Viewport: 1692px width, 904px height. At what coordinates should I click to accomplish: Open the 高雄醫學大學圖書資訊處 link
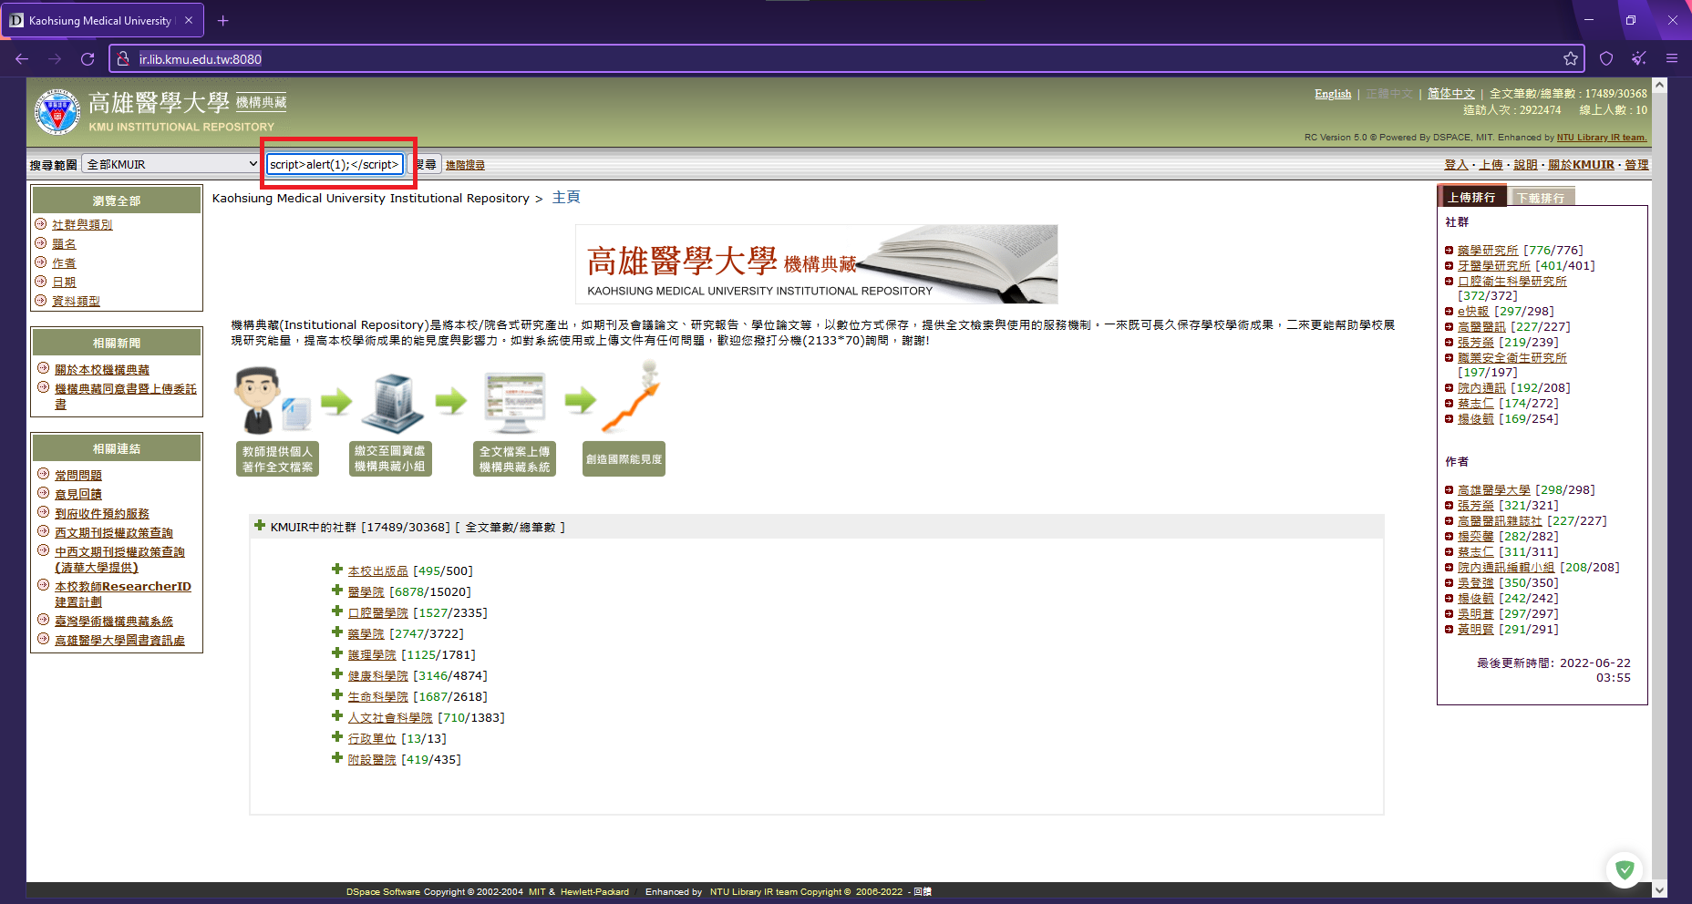119,641
